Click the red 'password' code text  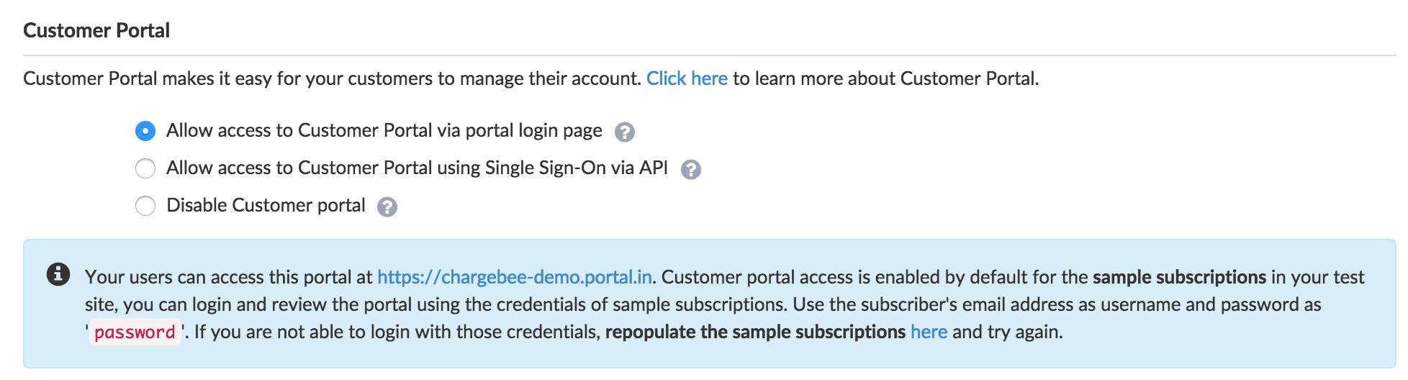point(135,332)
